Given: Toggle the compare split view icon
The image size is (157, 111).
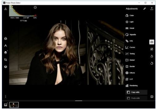Looking at the screenshot, I should coord(152,97).
